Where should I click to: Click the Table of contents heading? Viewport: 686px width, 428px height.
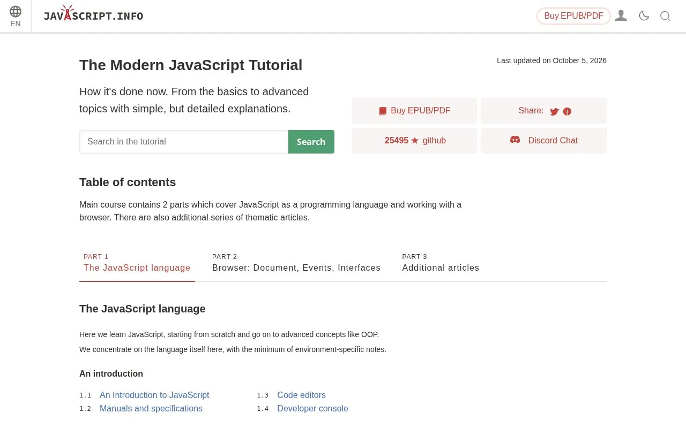128,182
